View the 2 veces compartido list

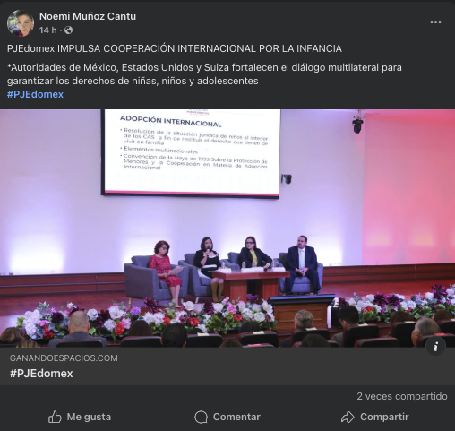pyautogui.click(x=402, y=396)
